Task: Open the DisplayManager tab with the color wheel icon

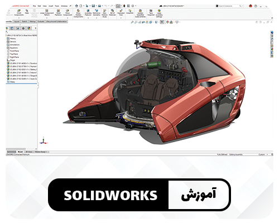Action: [29, 28]
